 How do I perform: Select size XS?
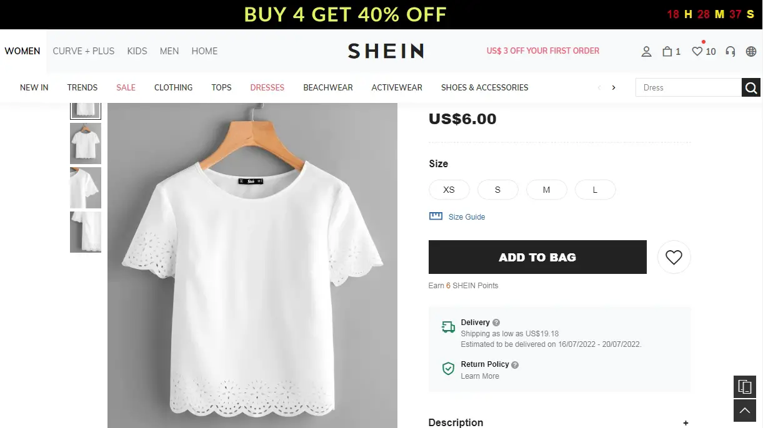[449, 190]
